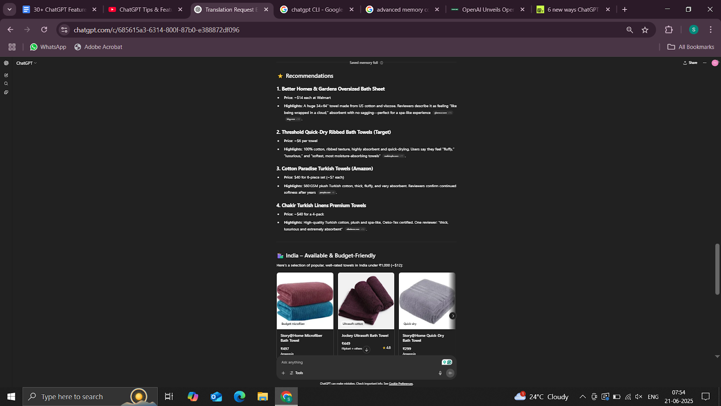
Task: Click the ChatGPT logo in the sidebar
Action: point(6,63)
